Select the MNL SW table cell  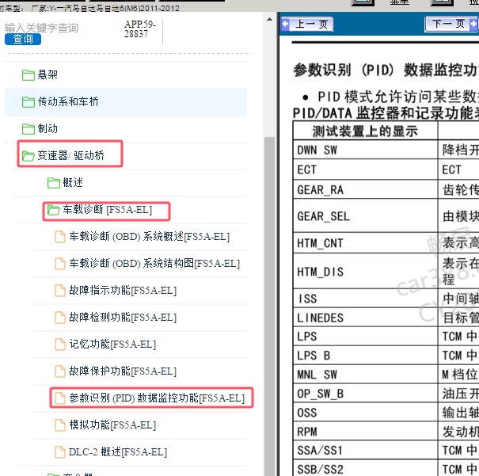tap(365, 375)
